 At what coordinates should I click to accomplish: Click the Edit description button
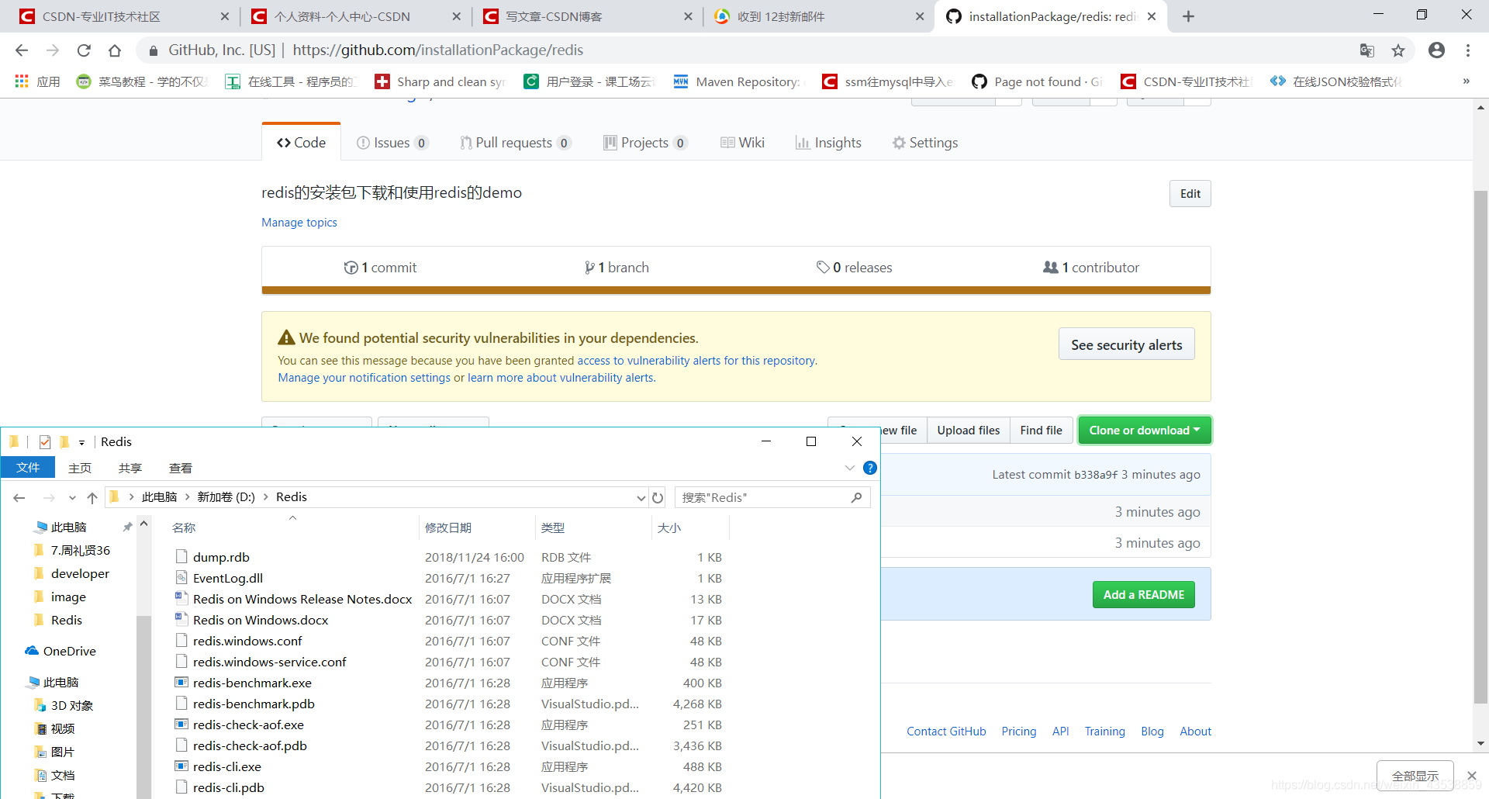pos(1190,194)
